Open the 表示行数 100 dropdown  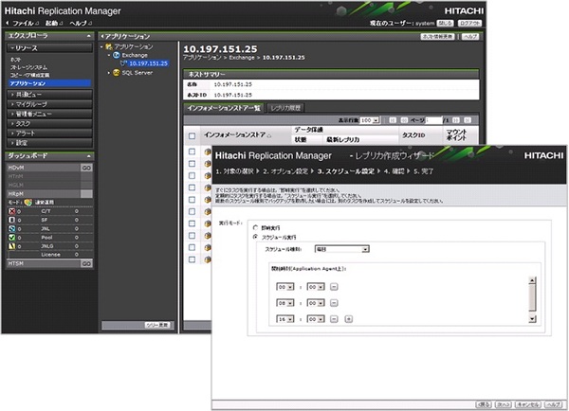coord(370,120)
